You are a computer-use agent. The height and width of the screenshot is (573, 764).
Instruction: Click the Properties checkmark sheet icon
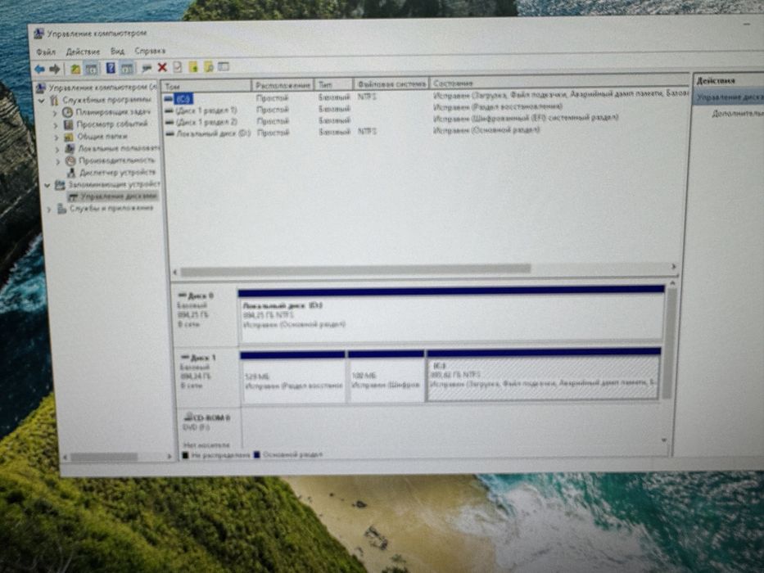tap(178, 67)
